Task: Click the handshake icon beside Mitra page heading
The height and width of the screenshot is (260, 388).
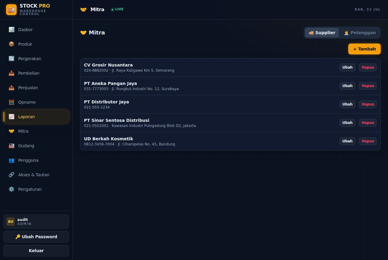Action: coord(83,33)
